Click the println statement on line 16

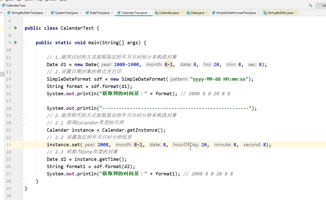pyautogui.click(x=112, y=94)
